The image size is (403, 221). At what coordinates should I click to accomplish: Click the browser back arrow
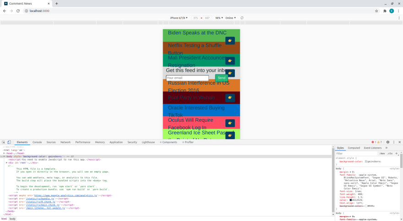click(x=5, y=11)
